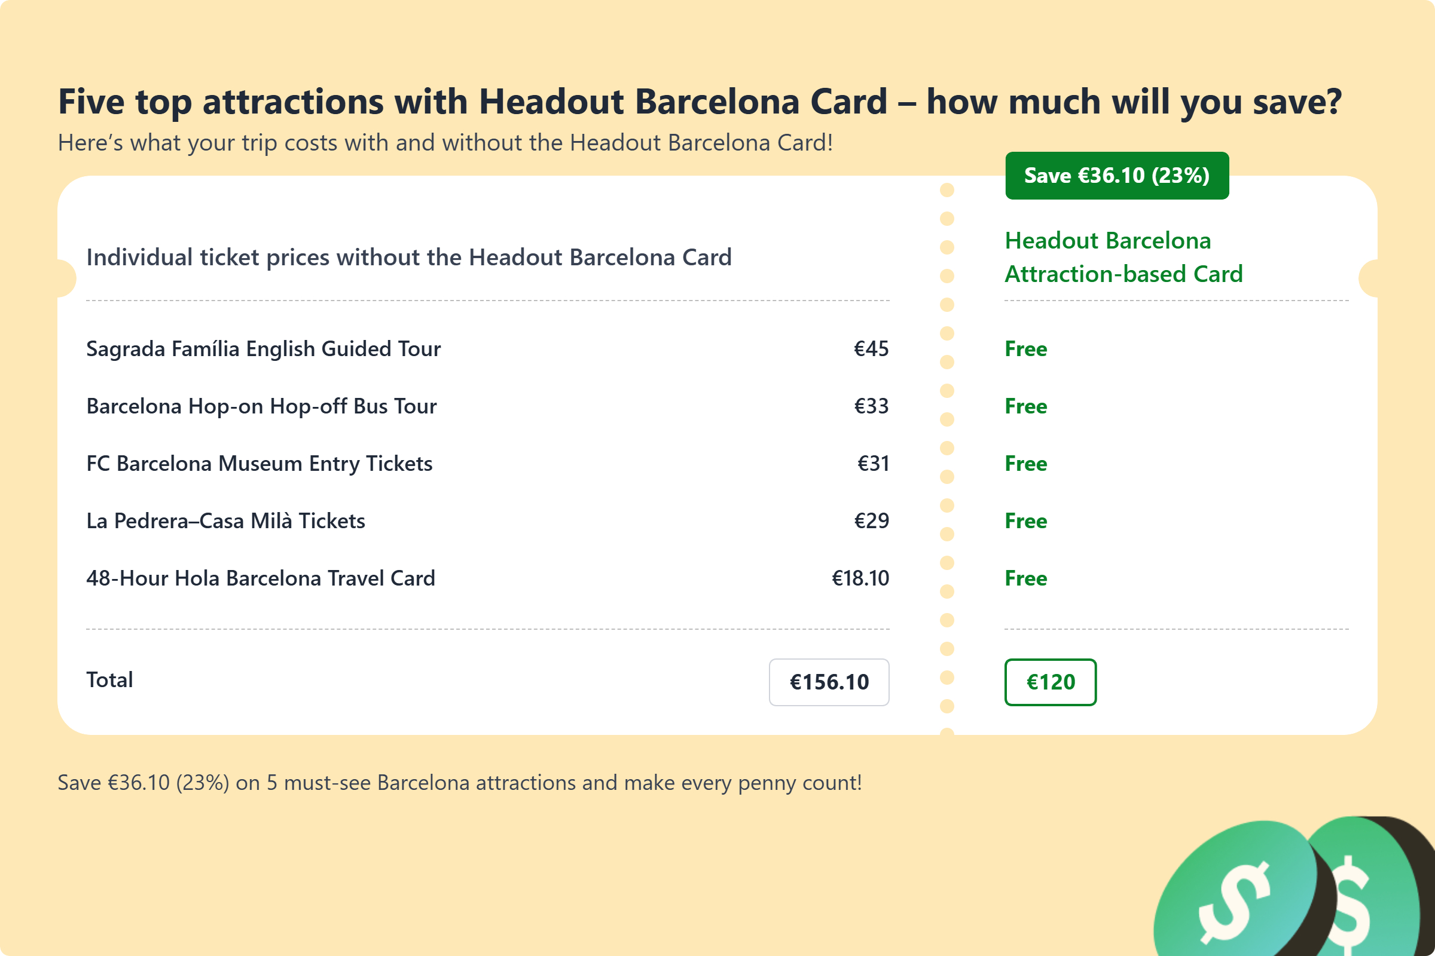1435x956 pixels.
Task: Click the bottom "make every penny count" line
Action: [459, 782]
